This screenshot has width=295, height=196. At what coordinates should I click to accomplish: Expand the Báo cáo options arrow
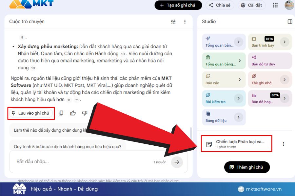239,79
